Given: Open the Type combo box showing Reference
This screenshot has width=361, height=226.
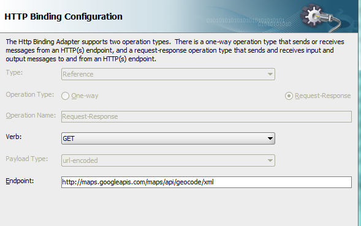Looking at the screenshot, I should click(x=168, y=74).
